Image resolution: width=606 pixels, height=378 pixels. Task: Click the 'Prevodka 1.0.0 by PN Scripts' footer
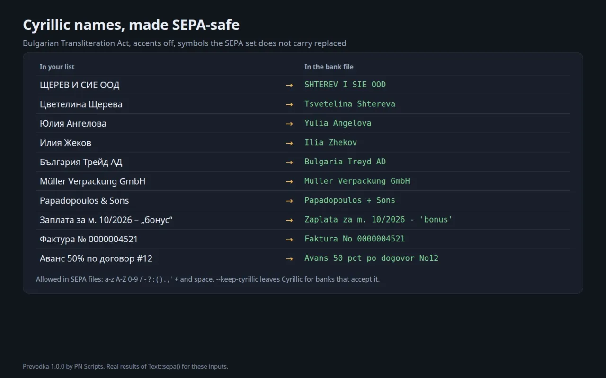(x=125, y=366)
